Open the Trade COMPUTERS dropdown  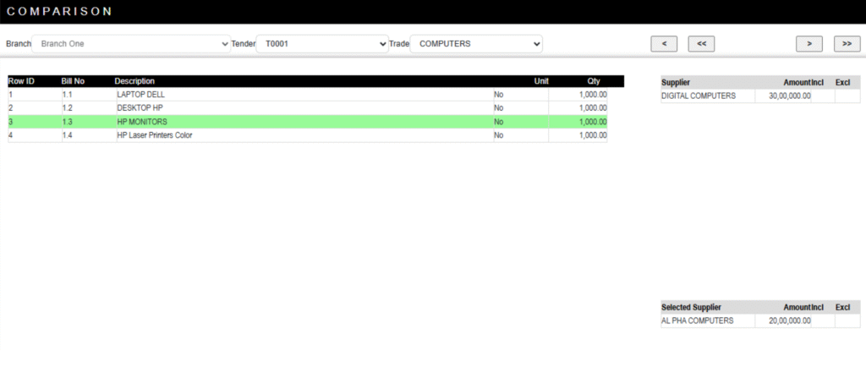point(476,43)
